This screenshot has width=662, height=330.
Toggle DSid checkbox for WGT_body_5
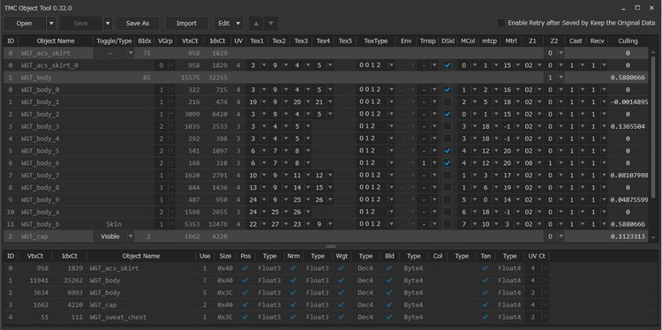click(x=448, y=151)
